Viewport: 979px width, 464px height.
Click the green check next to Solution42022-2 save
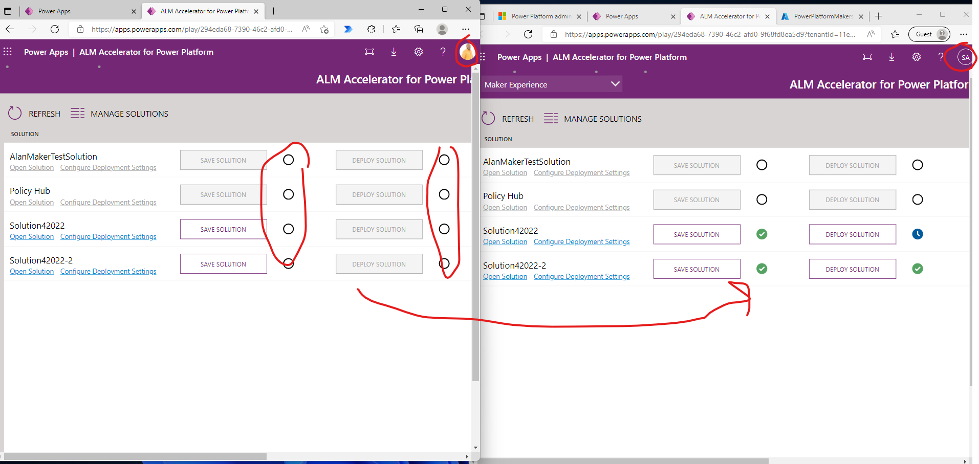[x=762, y=269]
